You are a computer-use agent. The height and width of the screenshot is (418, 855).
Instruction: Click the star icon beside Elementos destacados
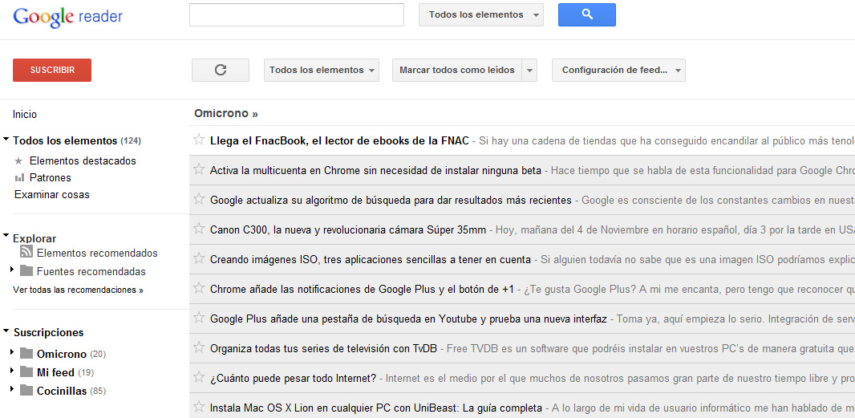[x=19, y=160]
